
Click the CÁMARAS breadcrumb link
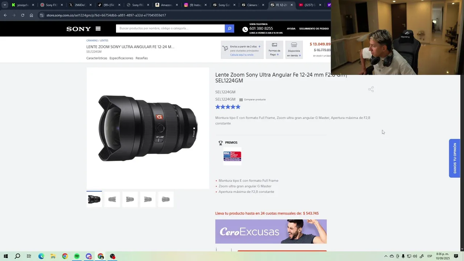coord(92,41)
